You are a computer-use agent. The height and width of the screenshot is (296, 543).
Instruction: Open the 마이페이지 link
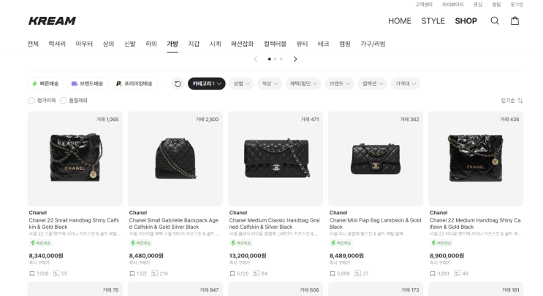coord(453,4)
